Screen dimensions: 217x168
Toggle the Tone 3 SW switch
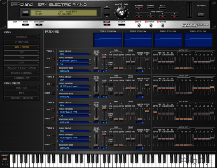[53, 109]
